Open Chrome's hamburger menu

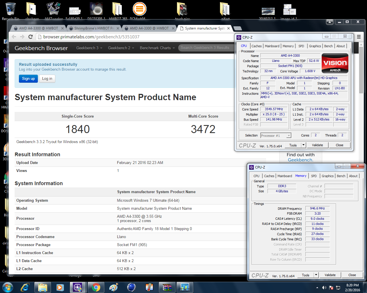(x=359, y=37)
